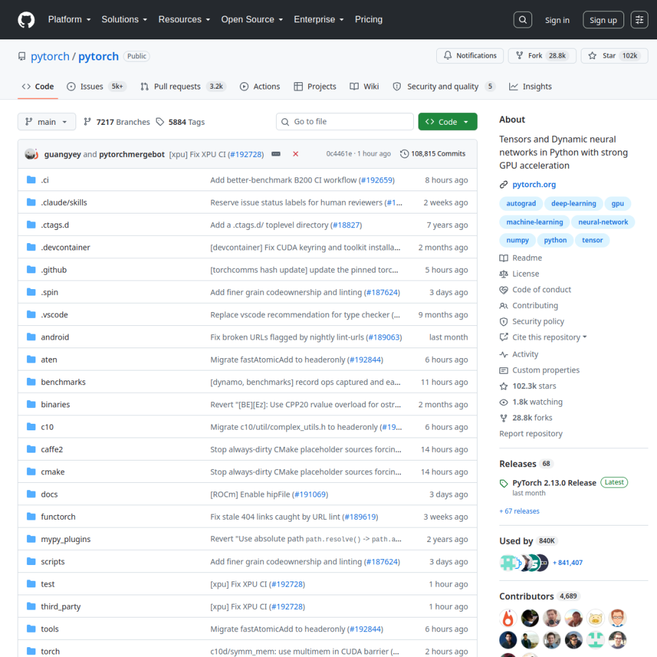Open the green Code dropdown button

(447, 122)
